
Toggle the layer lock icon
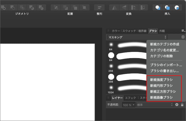coord(182,104)
